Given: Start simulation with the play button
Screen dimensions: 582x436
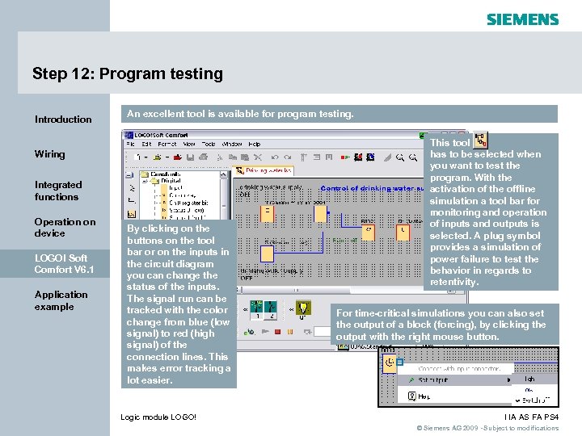Looking at the screenshot, I should tap(265, 332).
